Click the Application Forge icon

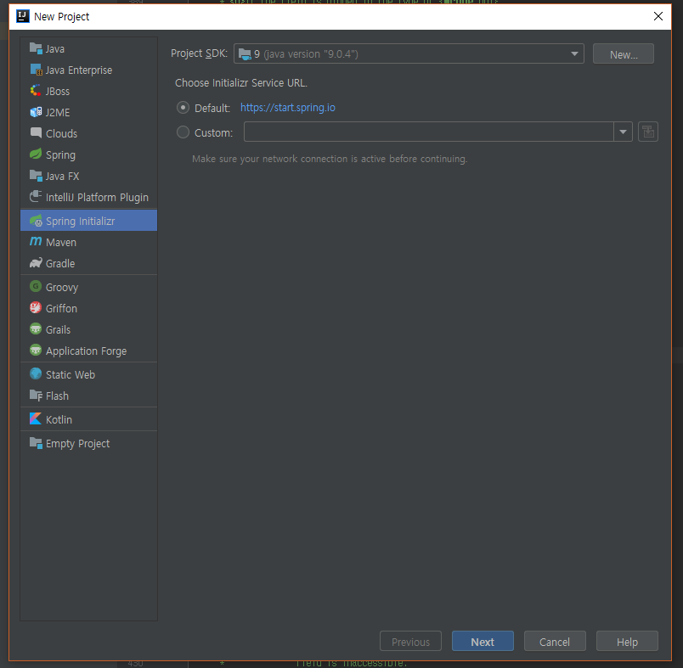coord(36,351)
